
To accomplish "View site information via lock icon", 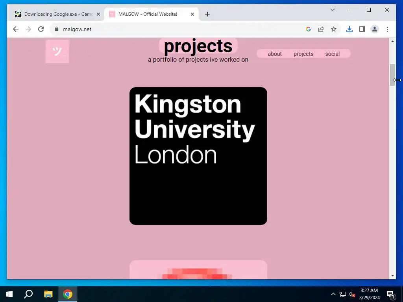I will point(57,29).
